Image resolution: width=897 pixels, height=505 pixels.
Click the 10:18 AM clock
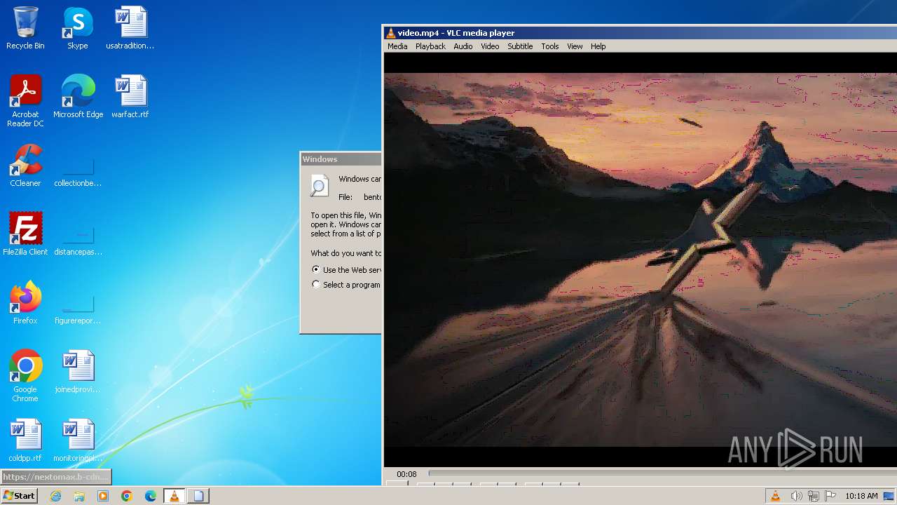click(861, 496)
